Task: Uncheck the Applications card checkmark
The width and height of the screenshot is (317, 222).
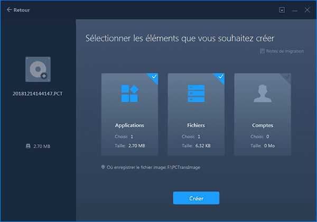Action: (154, 77)
